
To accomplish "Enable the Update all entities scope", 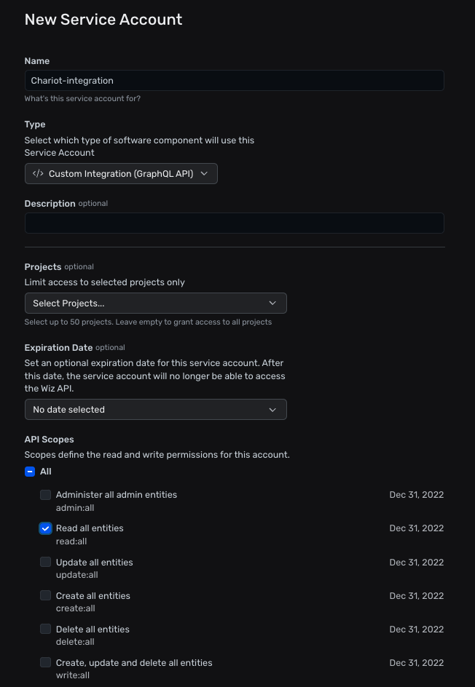I will pyautogui.click(x=46, y=562).
